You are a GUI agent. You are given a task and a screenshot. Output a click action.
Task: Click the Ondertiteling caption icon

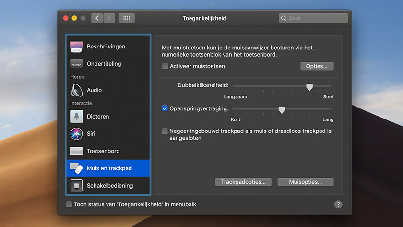click(x=76, y=64)
